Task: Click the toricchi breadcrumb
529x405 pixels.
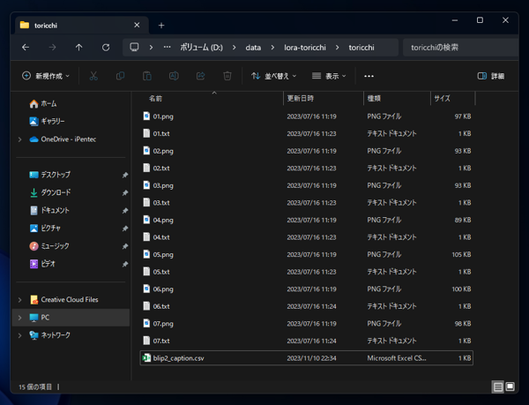Action: coord(361,48)
